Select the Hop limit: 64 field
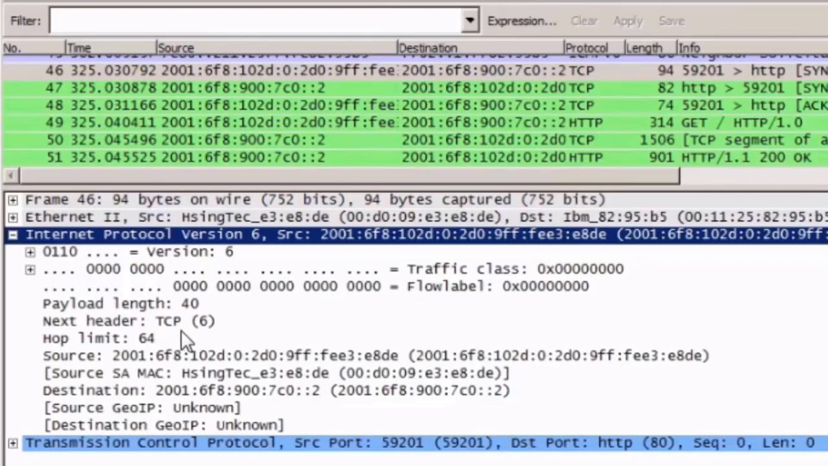The width and height of the screenshot is (828, 466). click(x=99, y=338)
